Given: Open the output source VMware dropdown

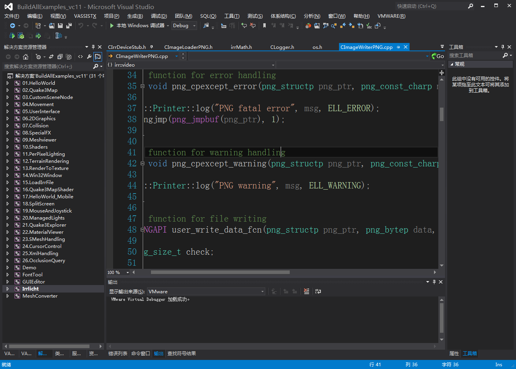Looking at the screenshot, I should [x=206, y=291].
